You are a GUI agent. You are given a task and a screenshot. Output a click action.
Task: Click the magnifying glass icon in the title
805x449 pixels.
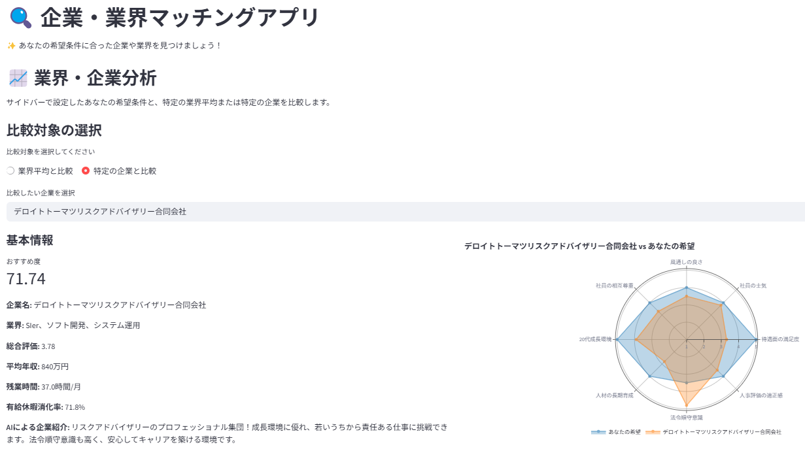[x=21, y=18]
